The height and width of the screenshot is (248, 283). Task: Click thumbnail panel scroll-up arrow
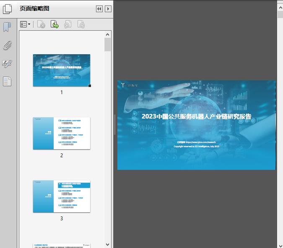coord(108,34)
